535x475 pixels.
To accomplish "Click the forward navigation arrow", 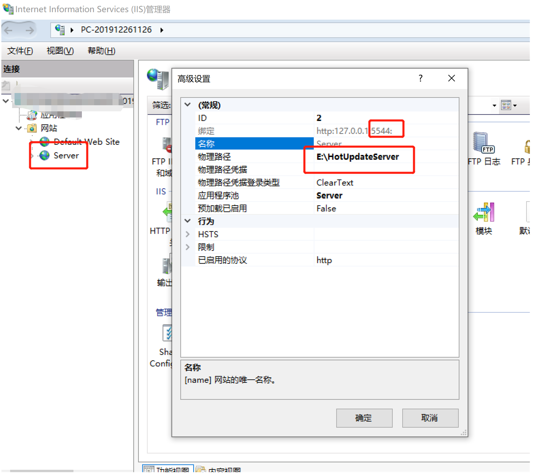I will click(x=30, y=30).
